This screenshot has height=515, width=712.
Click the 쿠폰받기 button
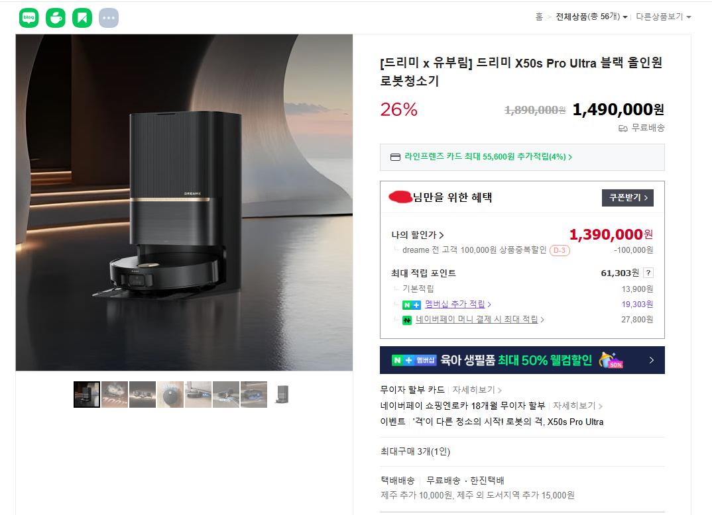pyautogui.click(x=628, y=198)
